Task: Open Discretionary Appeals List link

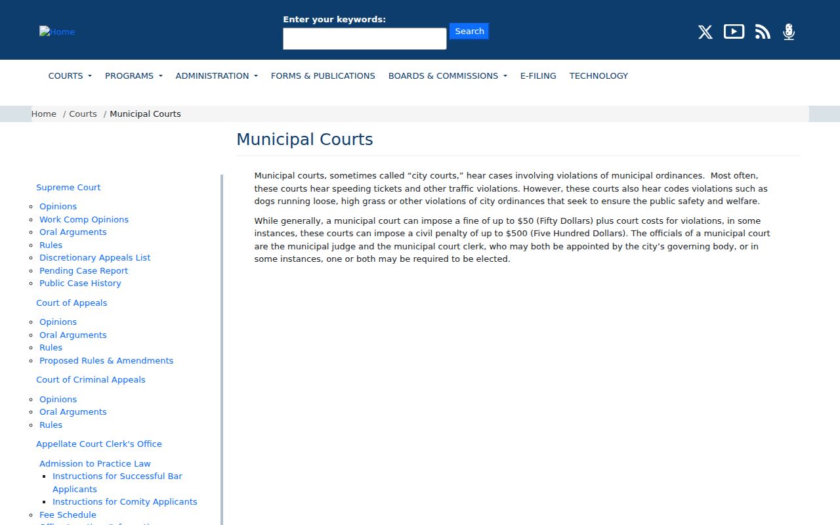Action: [94, 257]
